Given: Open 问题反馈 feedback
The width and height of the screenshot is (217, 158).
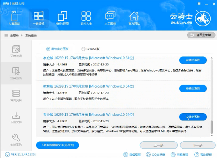Looking at the screenshot, I should click(179, 155).
